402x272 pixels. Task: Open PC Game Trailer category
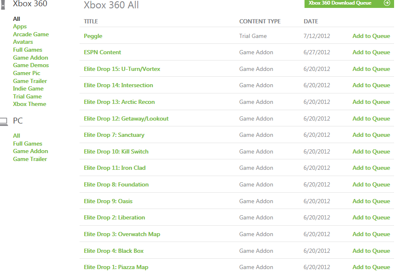pos(30,159)
